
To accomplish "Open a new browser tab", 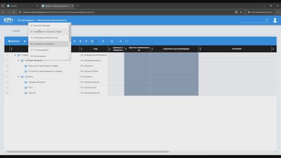I will point(77,6).
